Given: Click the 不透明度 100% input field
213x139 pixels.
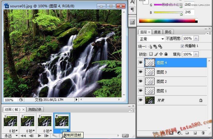Looking at the screenshot, I should click(x=188, y=38).
